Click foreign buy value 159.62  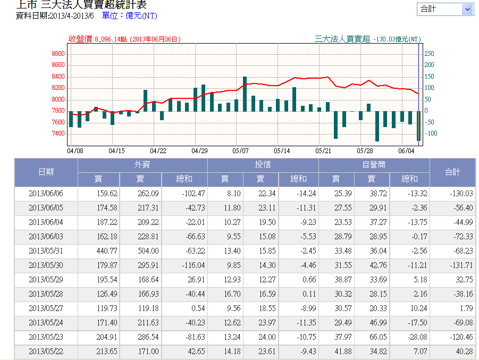point(107,194)
